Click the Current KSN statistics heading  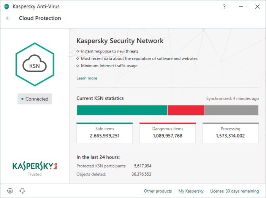(x=100, y=98)
